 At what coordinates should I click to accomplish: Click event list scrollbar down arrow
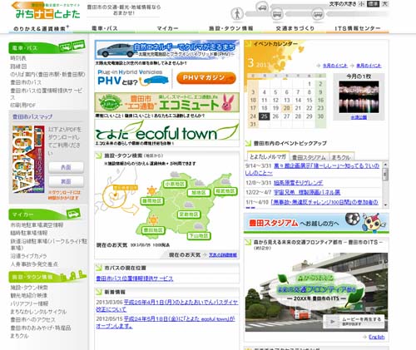[x=385, y=205]
